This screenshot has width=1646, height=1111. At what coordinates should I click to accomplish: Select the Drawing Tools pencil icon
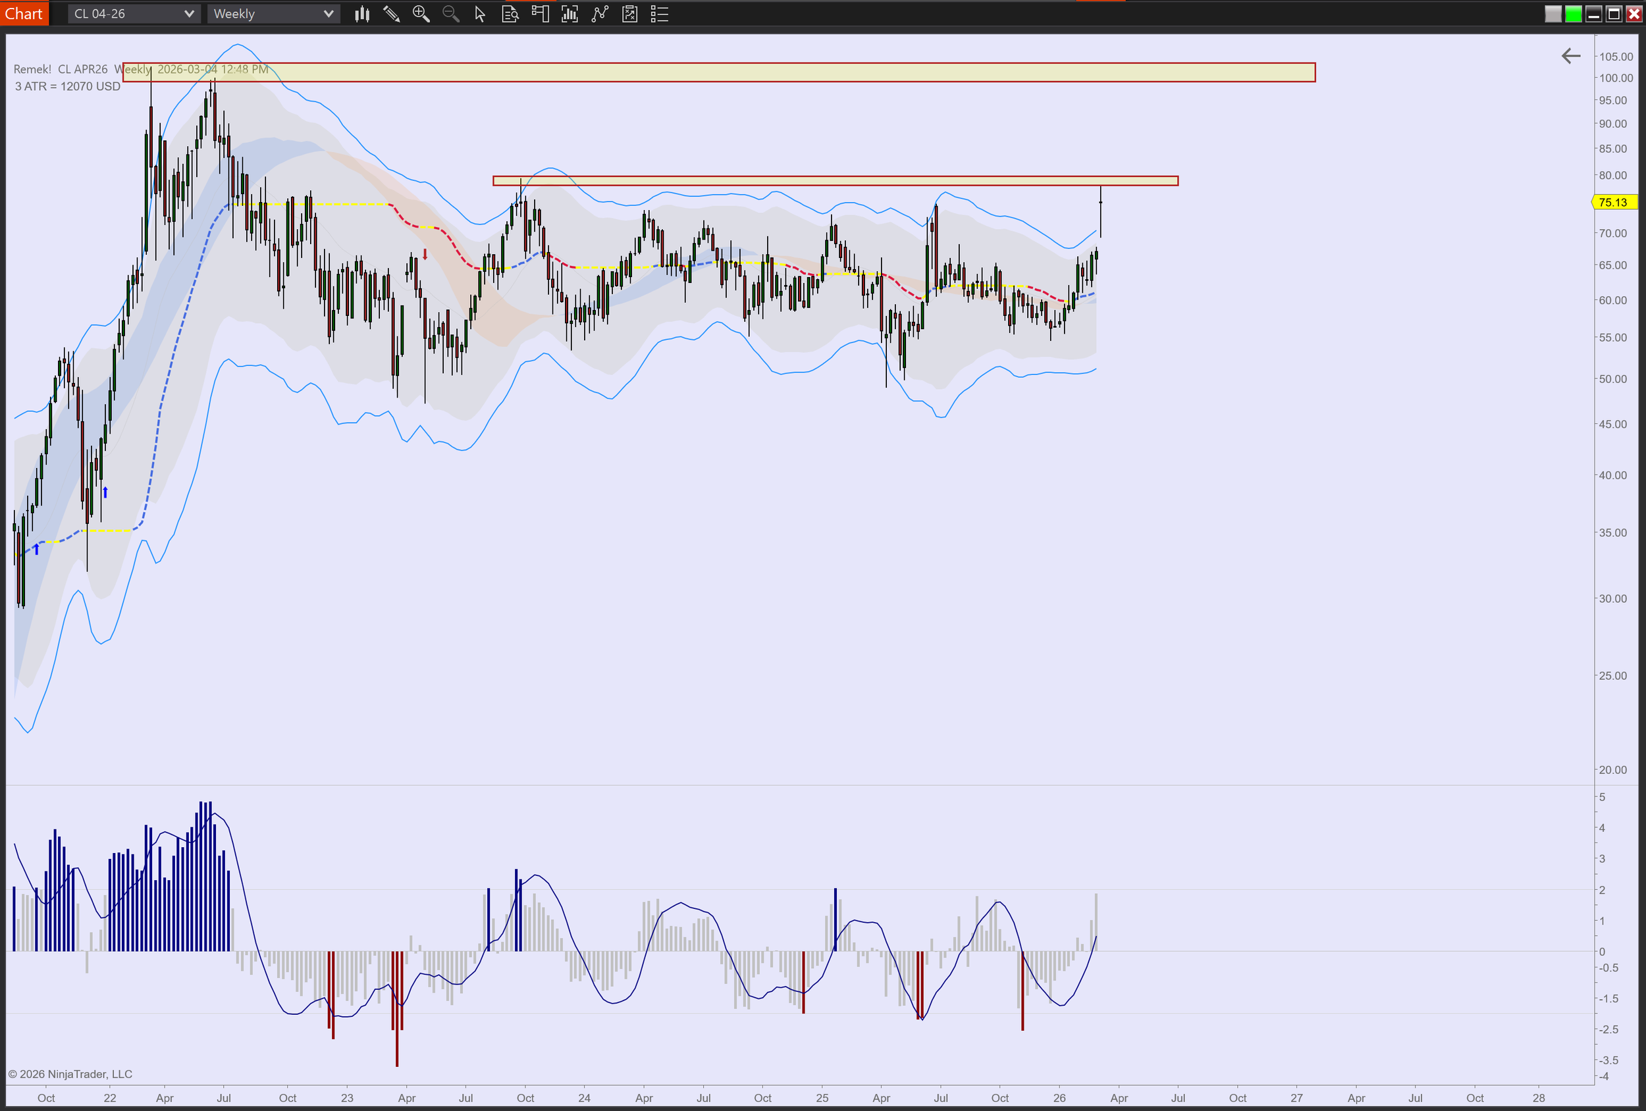pos(391,13)
